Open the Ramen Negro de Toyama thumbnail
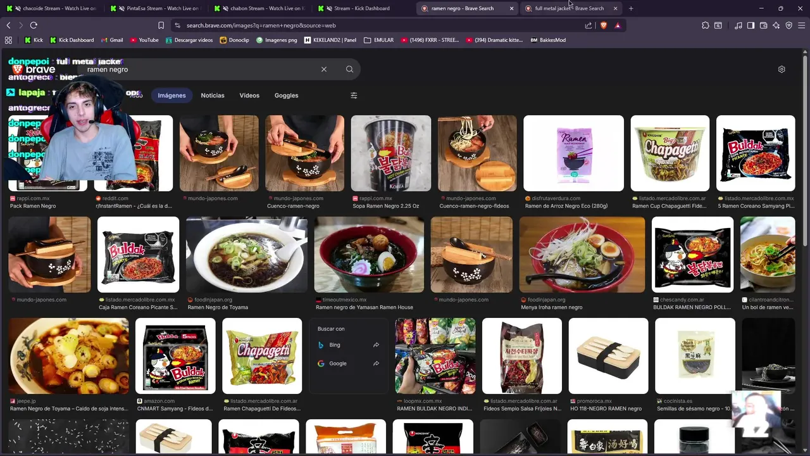Image resolution: width=810 pixels, height=456 pixels. click(x=247, y=255)
